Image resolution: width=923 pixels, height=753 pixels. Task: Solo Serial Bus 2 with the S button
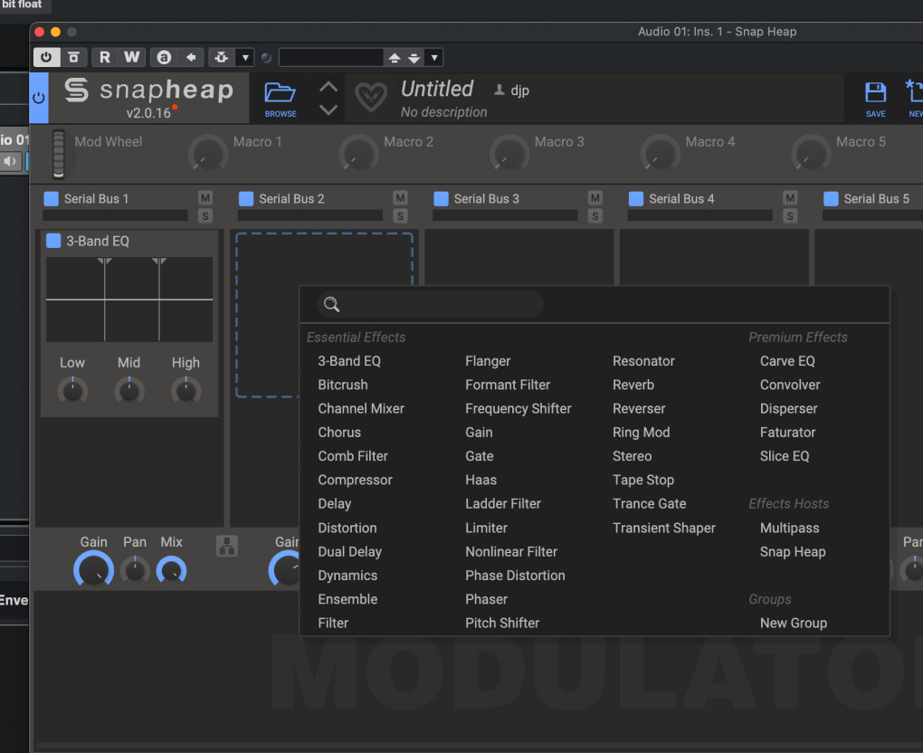(400, 216)
